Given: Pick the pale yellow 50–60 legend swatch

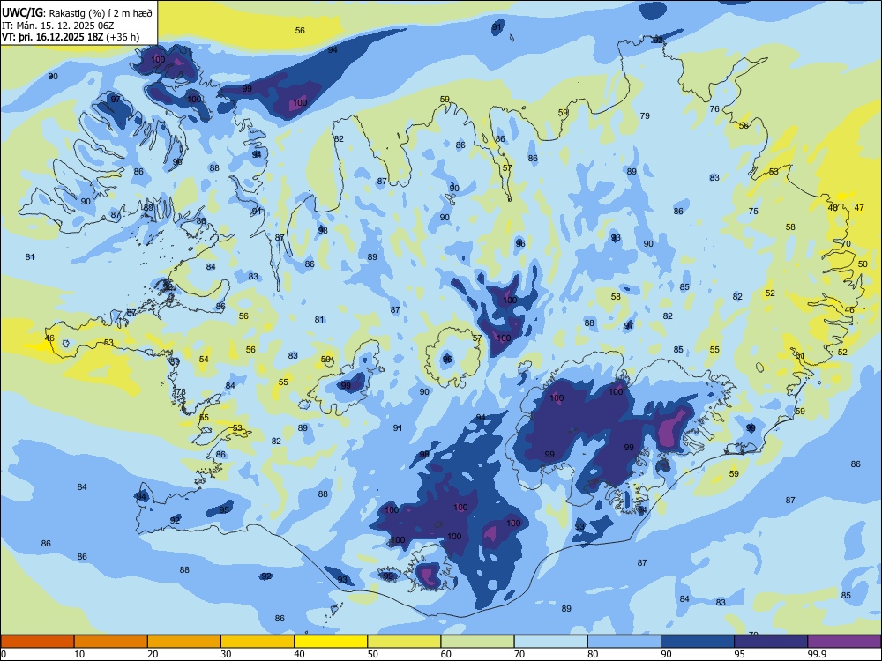Looking at the screenshot, I should coord(405,641).
